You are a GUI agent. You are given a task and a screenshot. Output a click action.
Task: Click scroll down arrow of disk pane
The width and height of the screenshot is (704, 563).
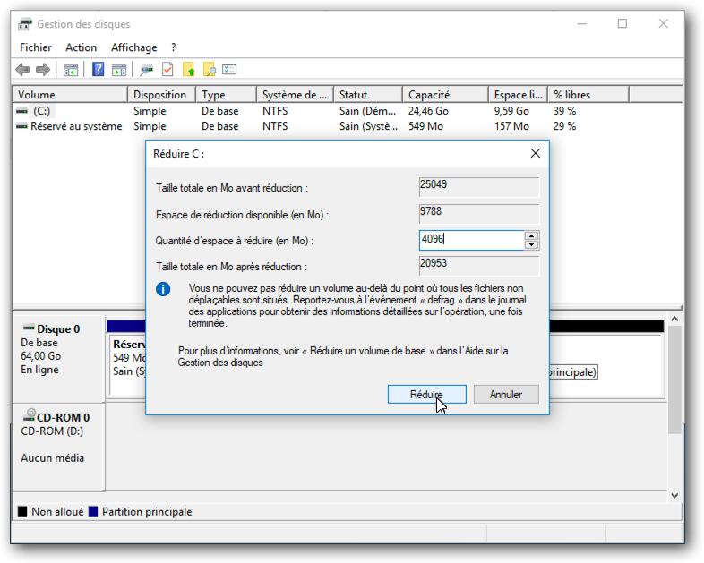(674, 495)
